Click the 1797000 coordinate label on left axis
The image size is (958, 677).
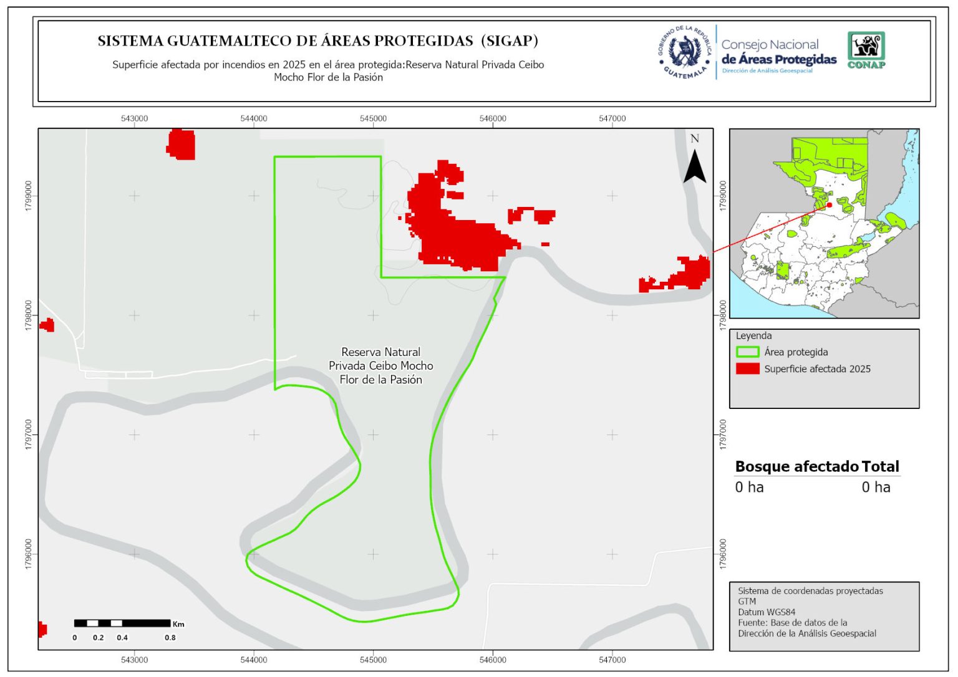pos(29,434)
